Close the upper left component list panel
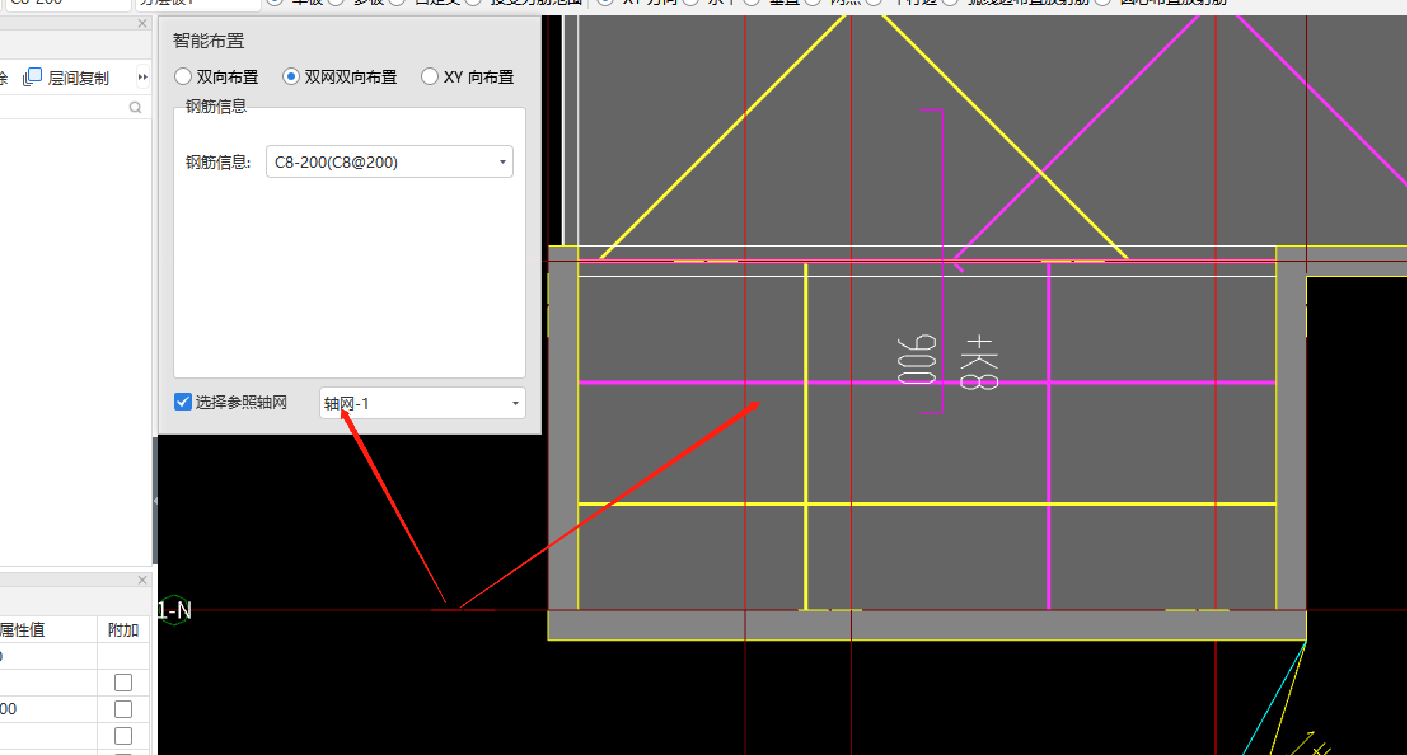 click(142, 24)
